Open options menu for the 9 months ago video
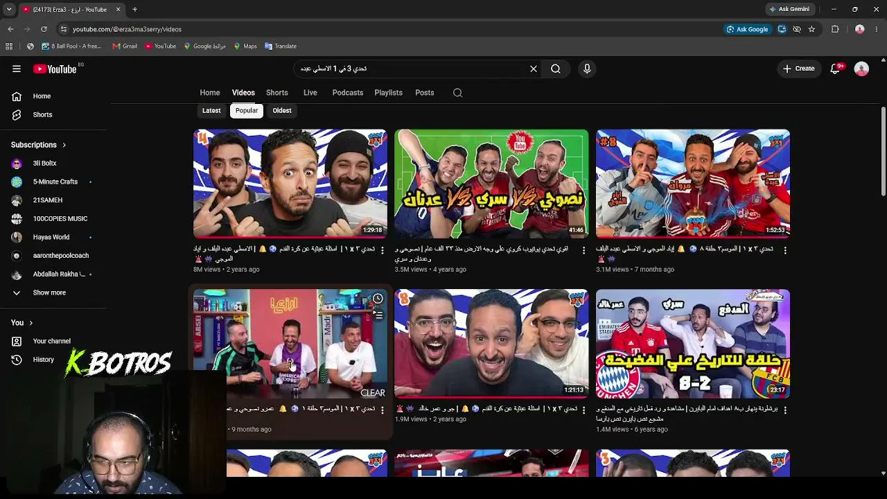Image resolution: width=887 pixels, height=499 pixels. 382,410
